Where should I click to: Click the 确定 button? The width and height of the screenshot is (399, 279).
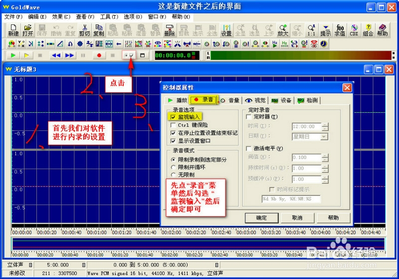261,218
